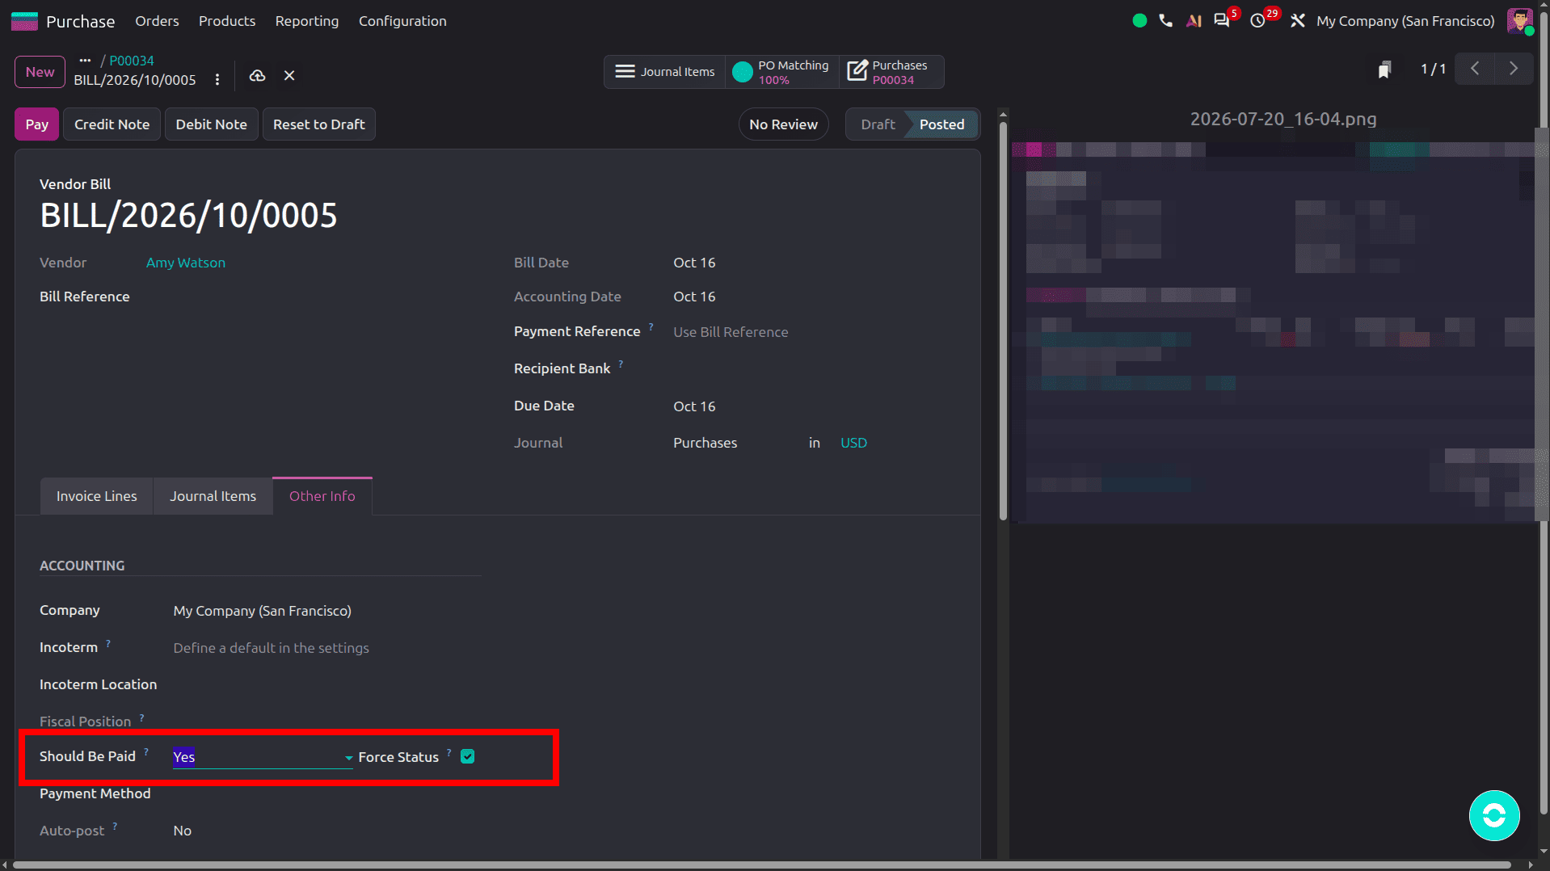Switch to the Journal Items tab
This screenshot has width=1550, height=871.
pos(213,496)
